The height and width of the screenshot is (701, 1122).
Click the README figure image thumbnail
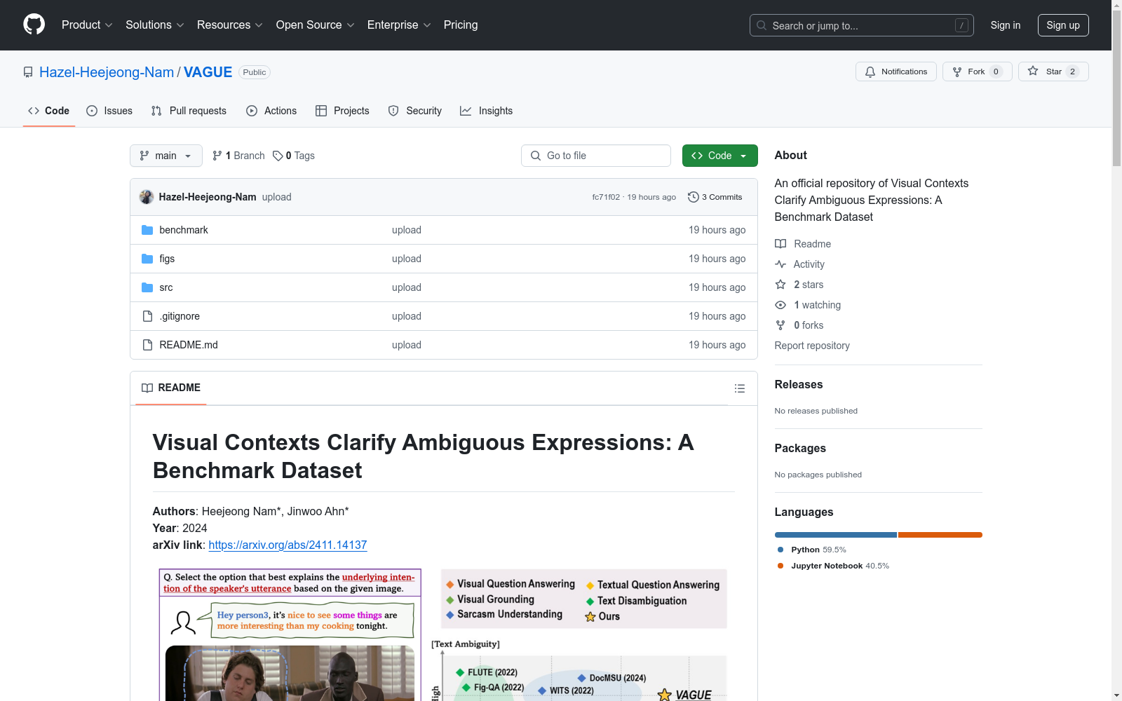tap(443, 634)
